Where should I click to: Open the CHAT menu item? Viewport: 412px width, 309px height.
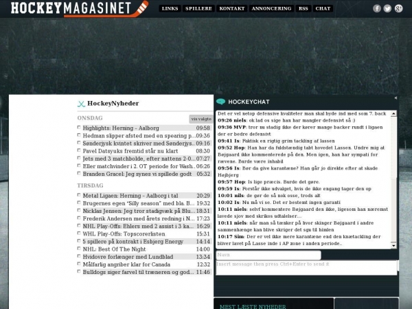click(323, 8)
